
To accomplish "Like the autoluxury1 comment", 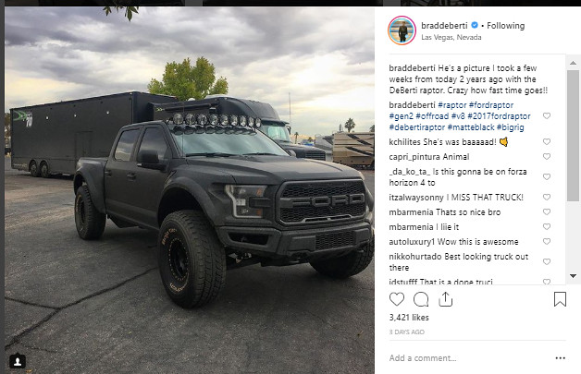I will [547, 242].
